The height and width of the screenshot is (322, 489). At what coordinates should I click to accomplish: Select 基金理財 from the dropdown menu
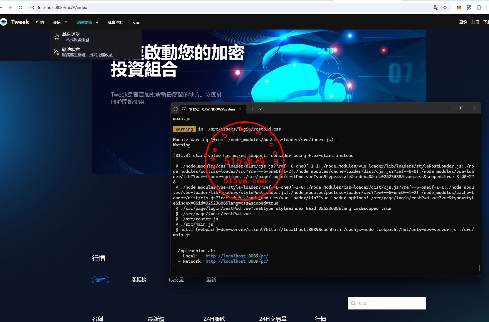click(71, 35)
